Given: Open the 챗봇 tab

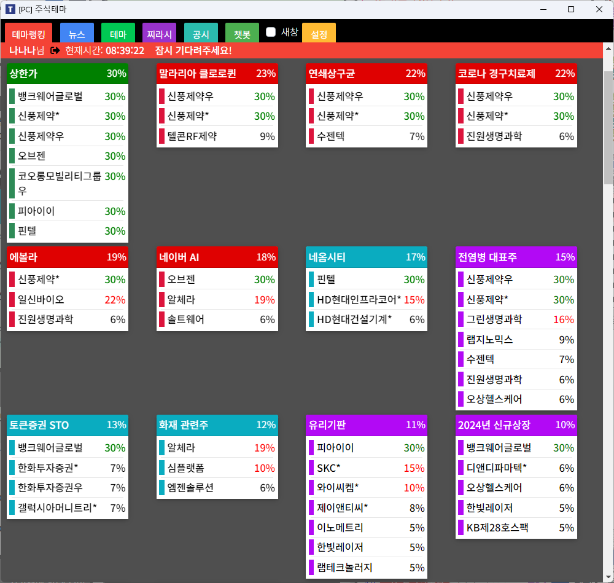Looking at the screenshot, I should coord(242,33).
